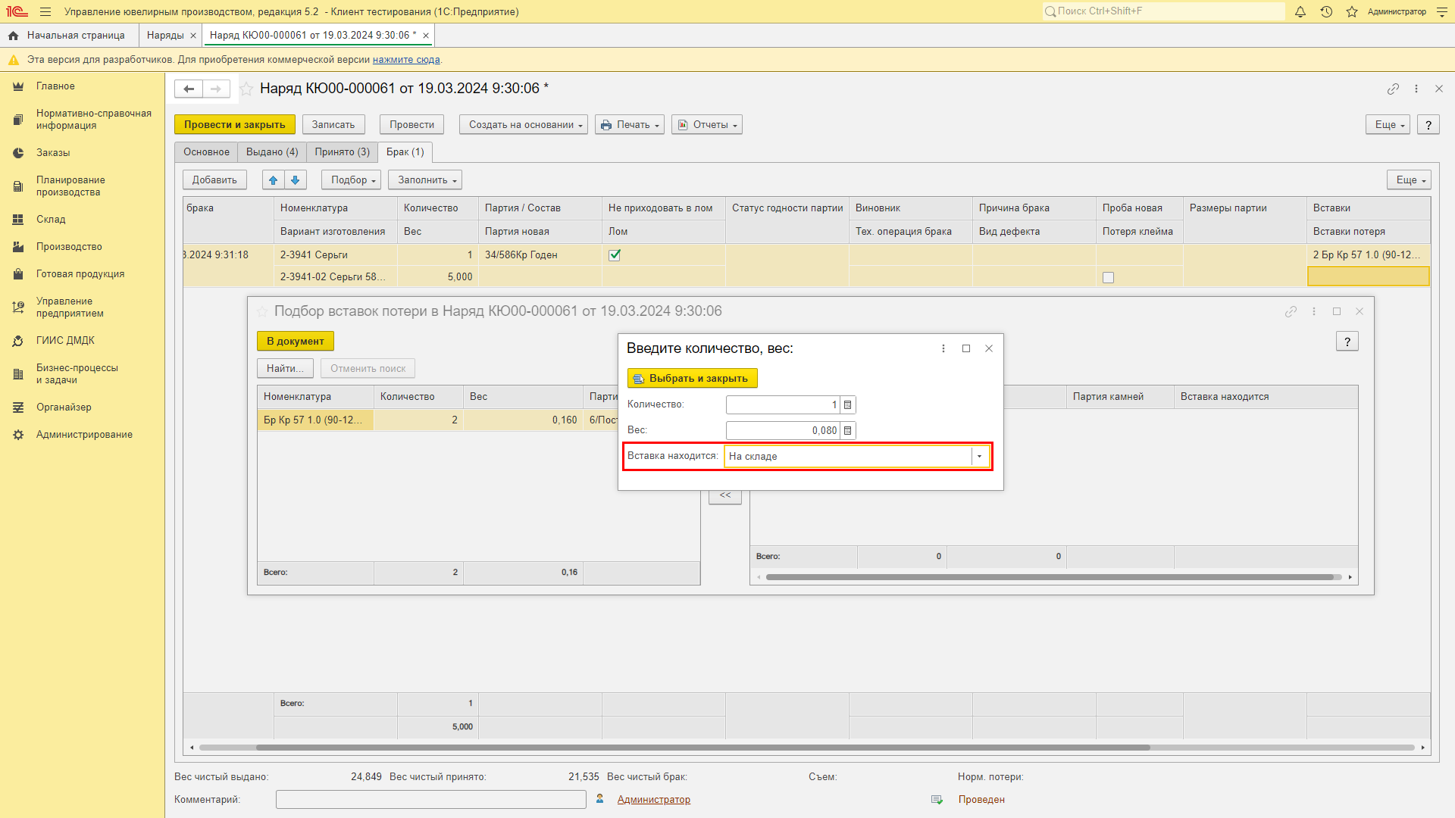Click horizontal scrollbar in selected inserts table

point(1050,577)
